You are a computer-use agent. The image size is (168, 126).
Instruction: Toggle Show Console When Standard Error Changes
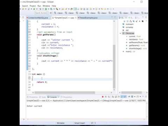[125, 97]
